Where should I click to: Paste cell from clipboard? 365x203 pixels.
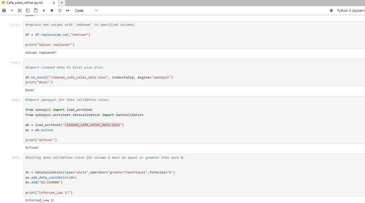coord(36,10)
